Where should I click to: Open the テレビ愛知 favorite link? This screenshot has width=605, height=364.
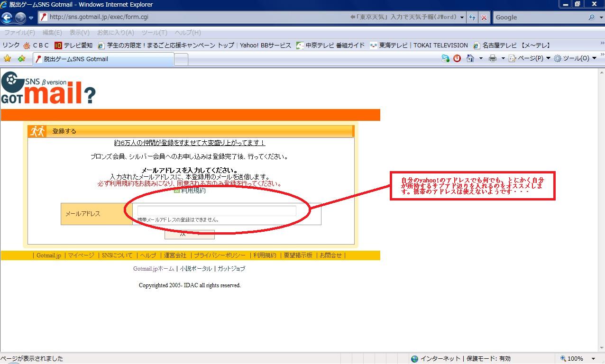(73, 45)
